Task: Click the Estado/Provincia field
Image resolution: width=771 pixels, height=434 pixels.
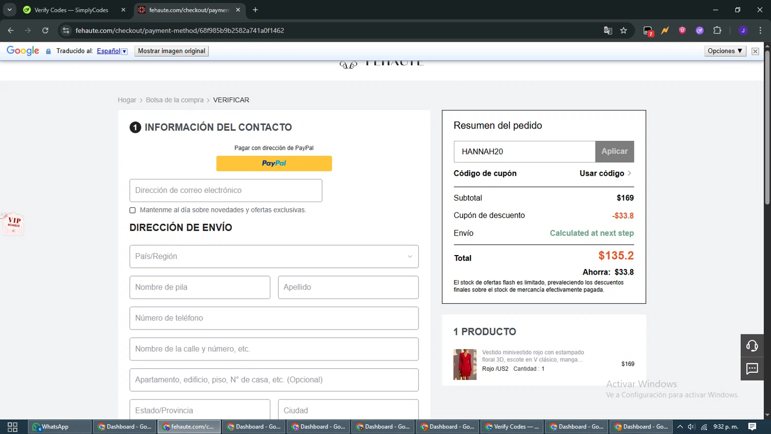Action: tap(200, 410)
